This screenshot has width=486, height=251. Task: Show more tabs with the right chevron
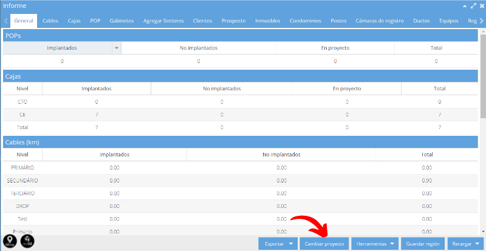coord(481,21)
